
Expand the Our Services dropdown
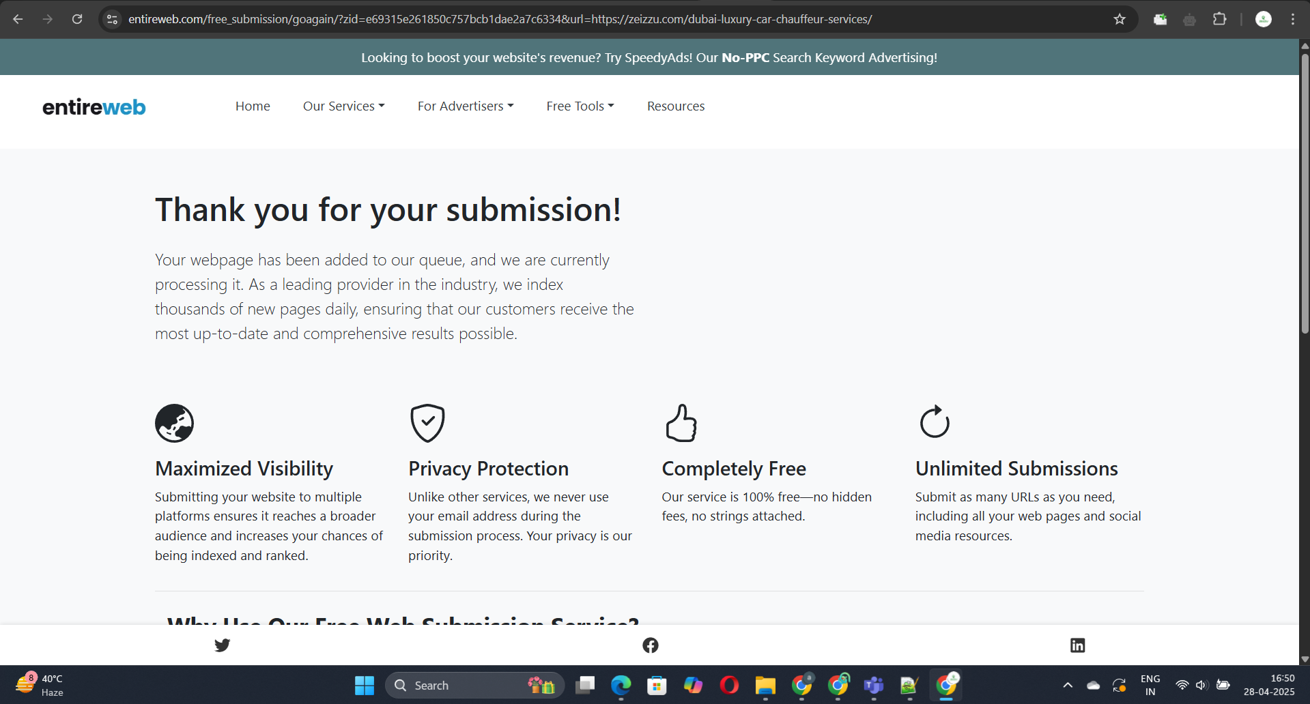pos(343,106)
